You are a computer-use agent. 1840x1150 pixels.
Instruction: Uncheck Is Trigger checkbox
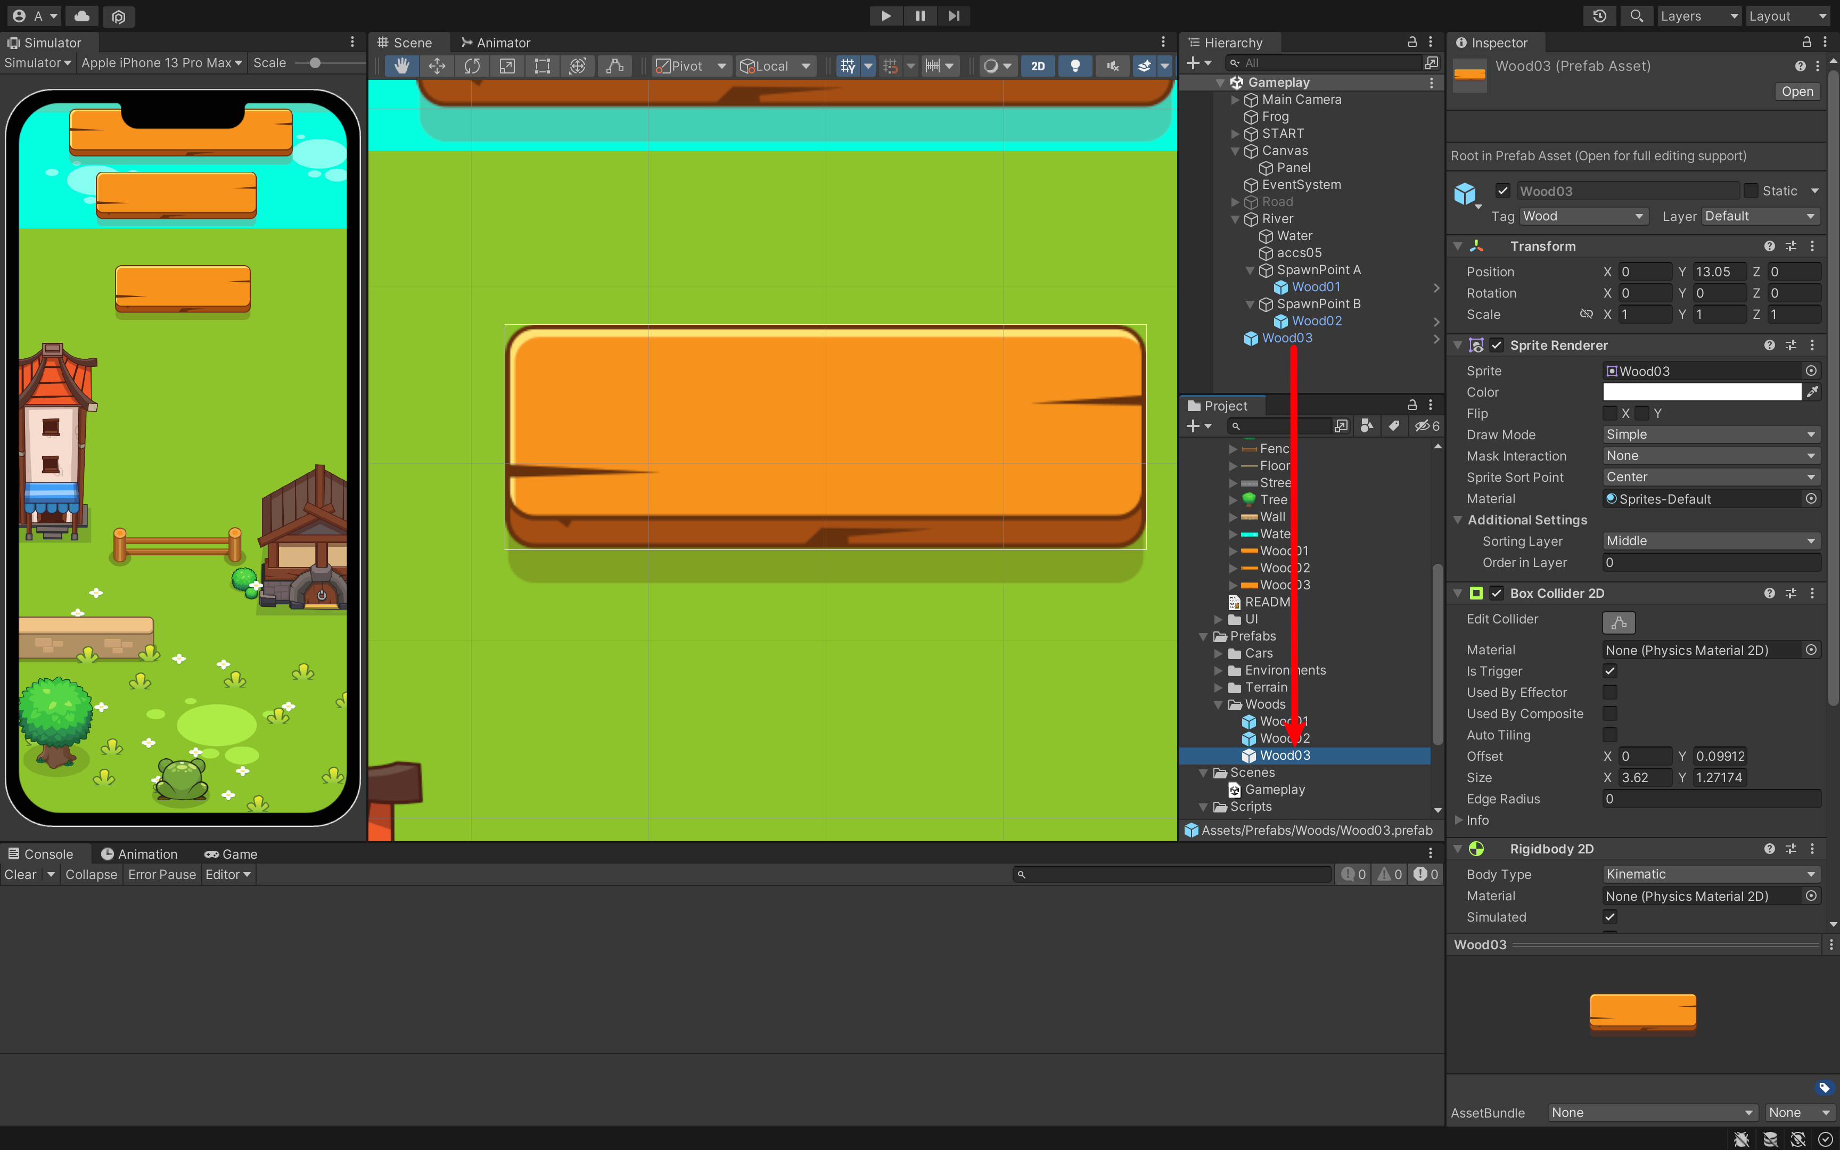(x=1609, y=671)
